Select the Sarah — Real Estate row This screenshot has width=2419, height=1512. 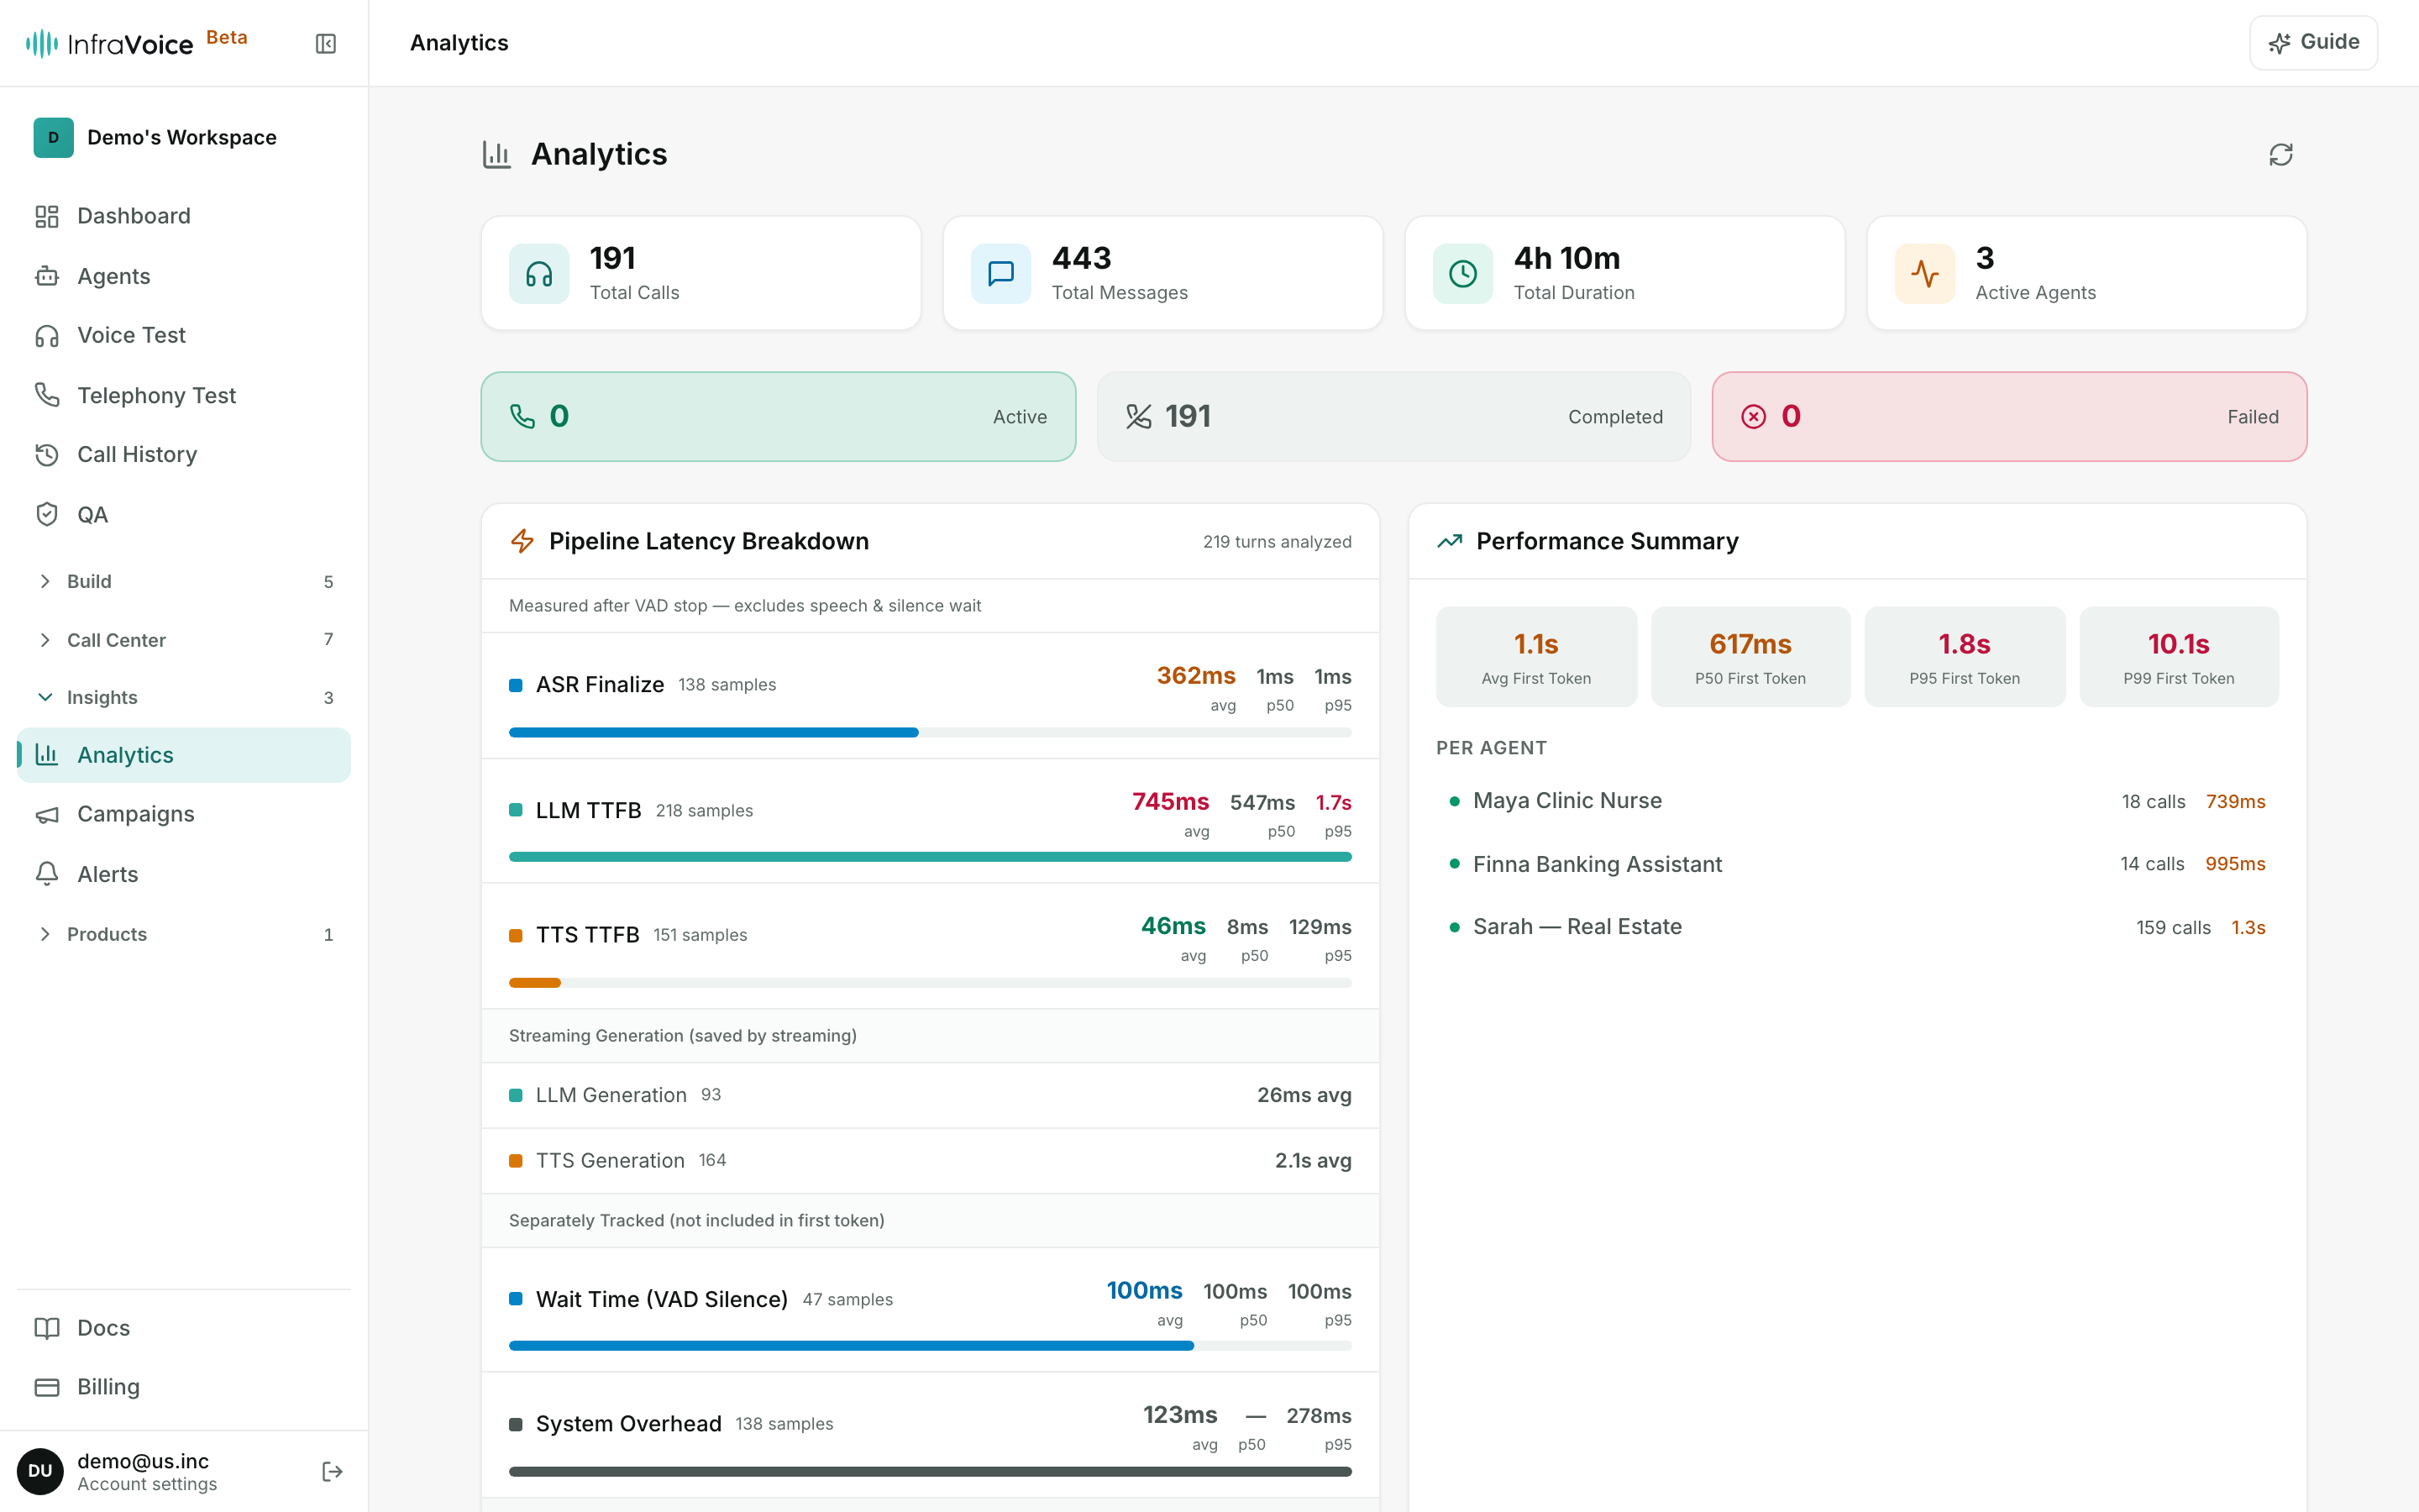tap(1857, 927)
